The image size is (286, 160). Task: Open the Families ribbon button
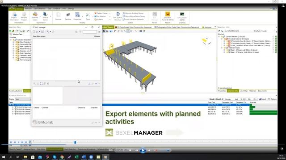(x=68, y=16)
